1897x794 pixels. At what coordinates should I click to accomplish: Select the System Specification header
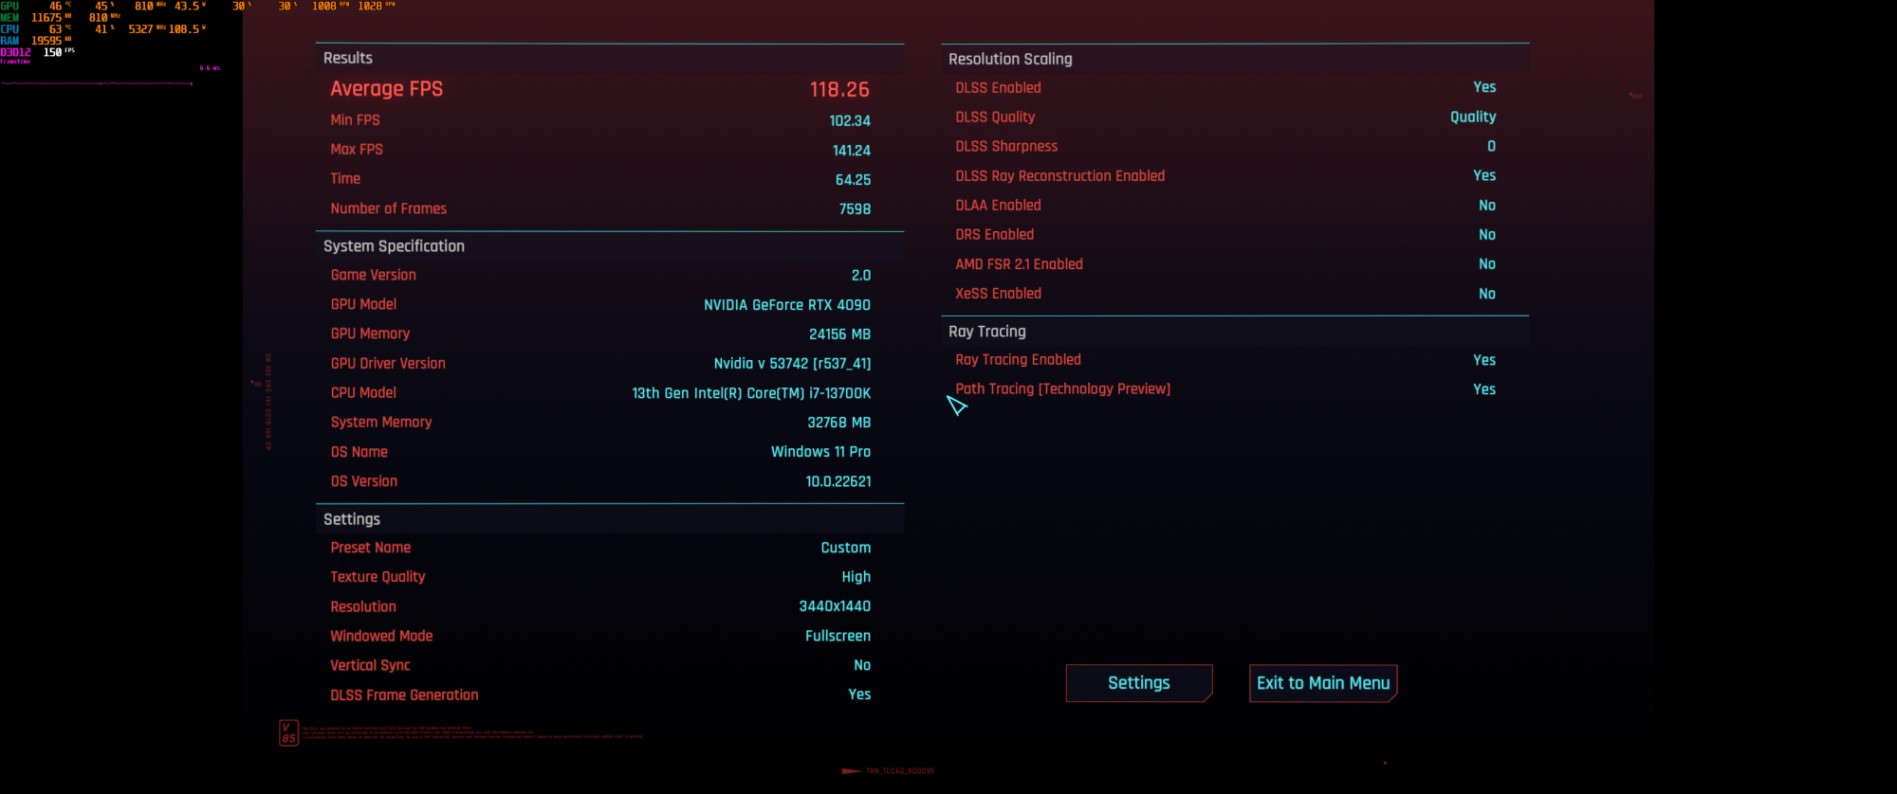click(394, 246)
